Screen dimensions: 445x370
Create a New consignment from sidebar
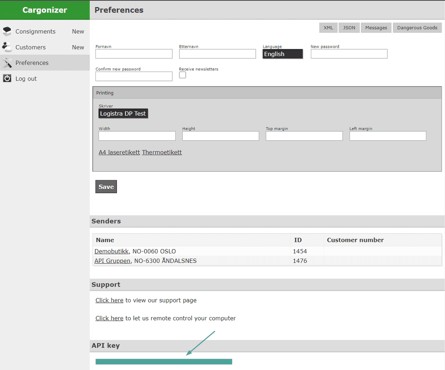(x=78, y=31)
